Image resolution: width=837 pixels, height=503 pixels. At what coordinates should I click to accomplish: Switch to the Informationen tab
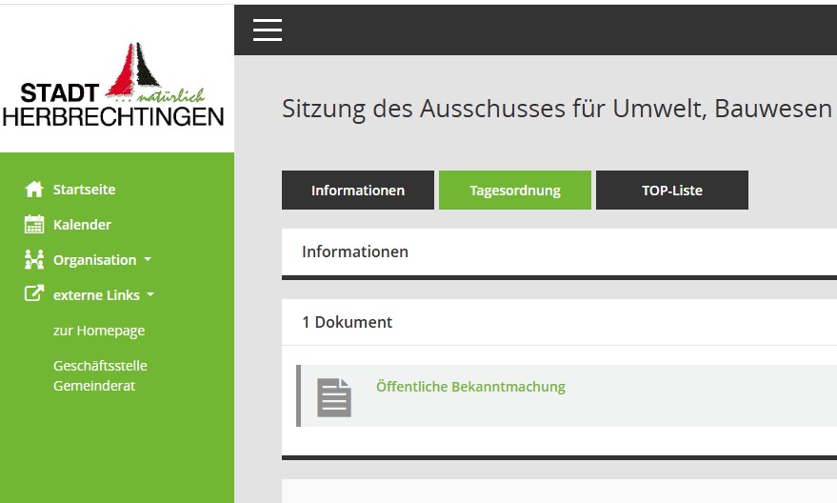[357, 191]
